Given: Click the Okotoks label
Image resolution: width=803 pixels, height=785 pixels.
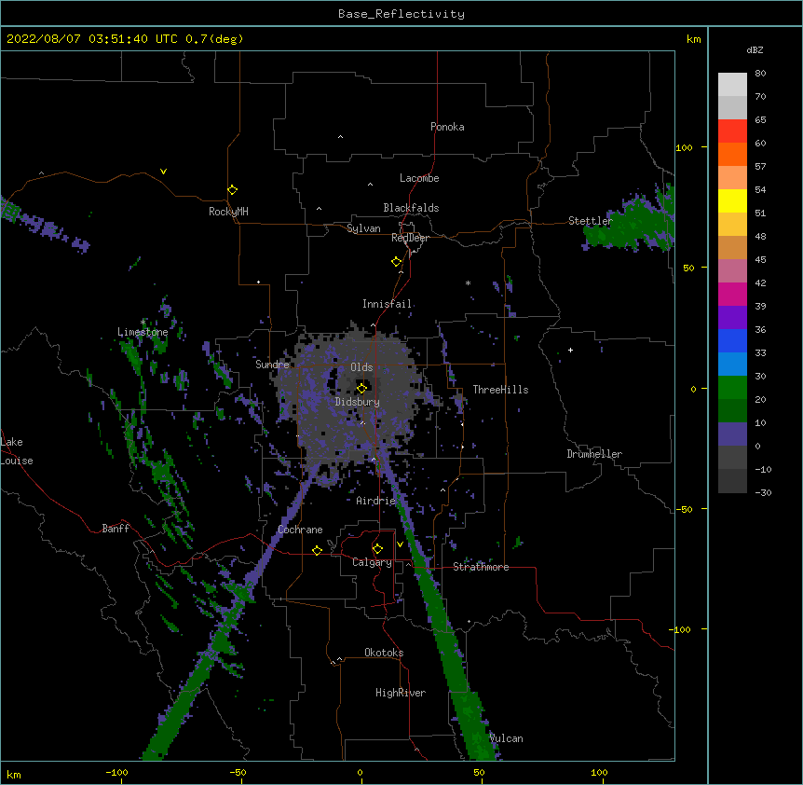Looking at the screenshot, I should (384, 653).
